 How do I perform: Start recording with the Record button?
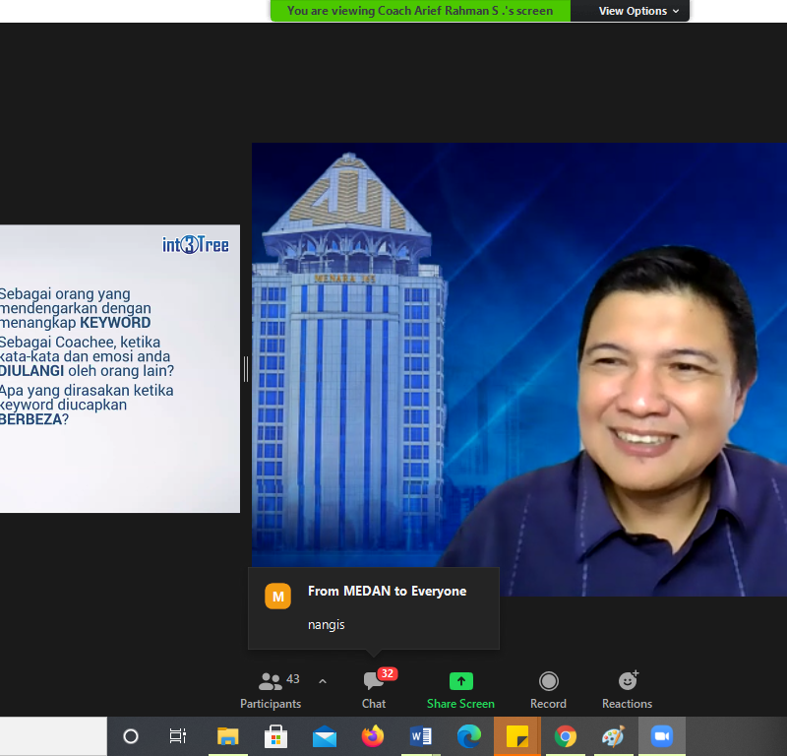548,689
